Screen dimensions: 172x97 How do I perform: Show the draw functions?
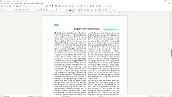click(110, 6)
